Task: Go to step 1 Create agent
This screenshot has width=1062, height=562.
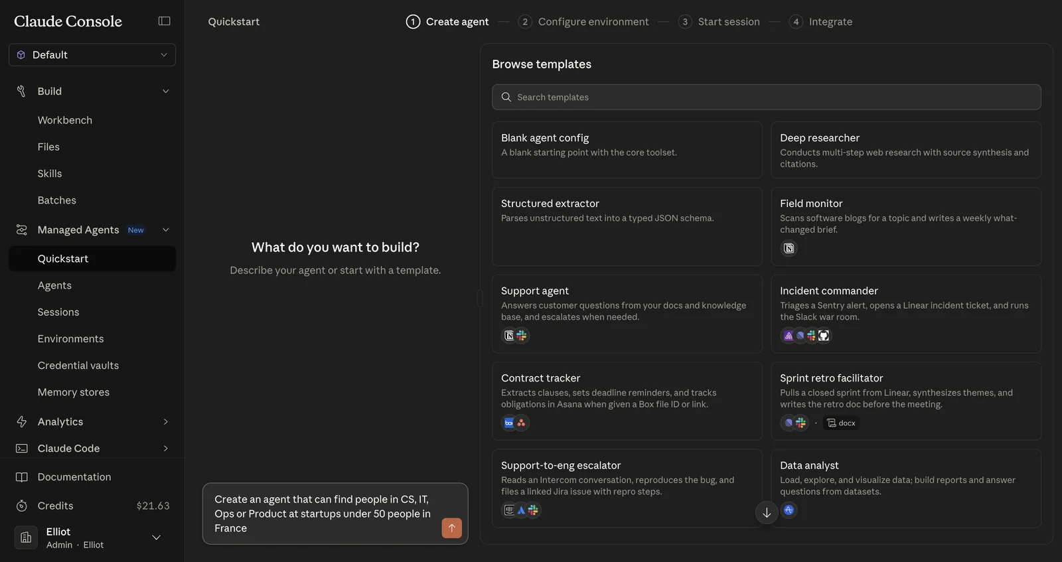Action: point(447,22)
